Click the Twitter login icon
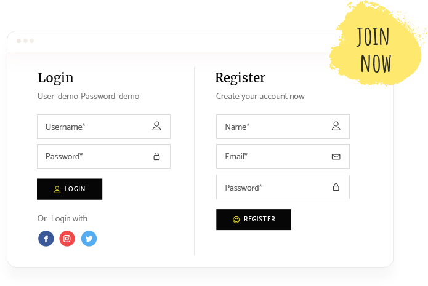This screenshot has width=428, height=286. tap(89, 239)
